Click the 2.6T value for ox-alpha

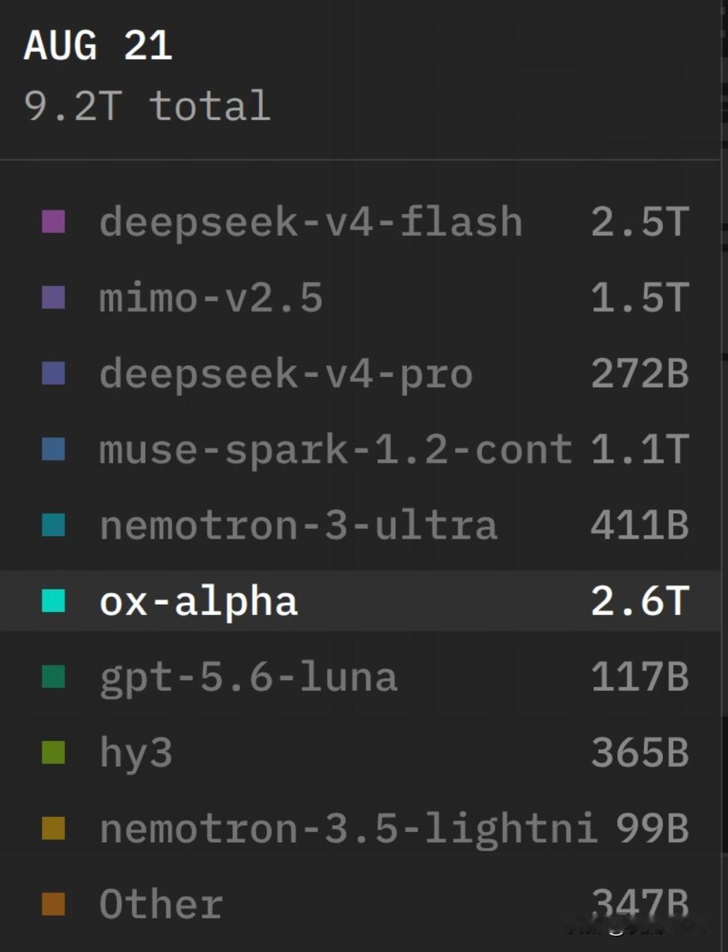[640, 601]
